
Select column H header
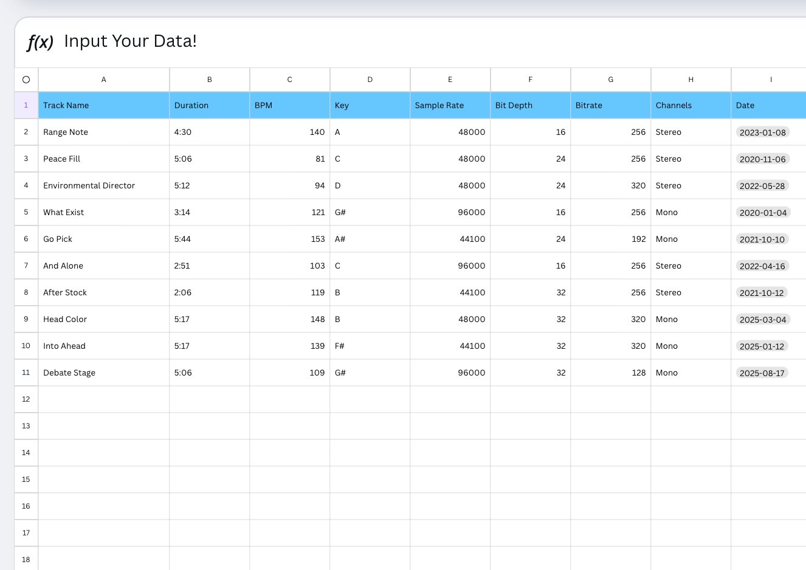[x=691, y=80]
